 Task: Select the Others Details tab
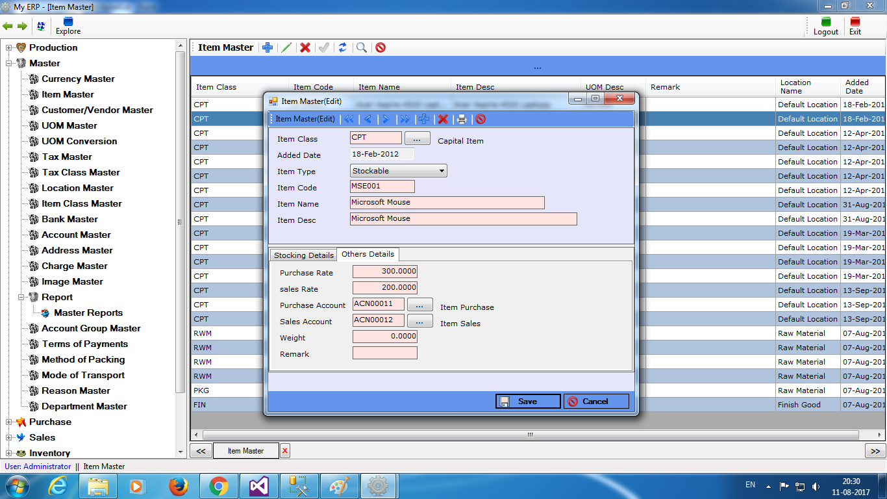tap(368, 254)
